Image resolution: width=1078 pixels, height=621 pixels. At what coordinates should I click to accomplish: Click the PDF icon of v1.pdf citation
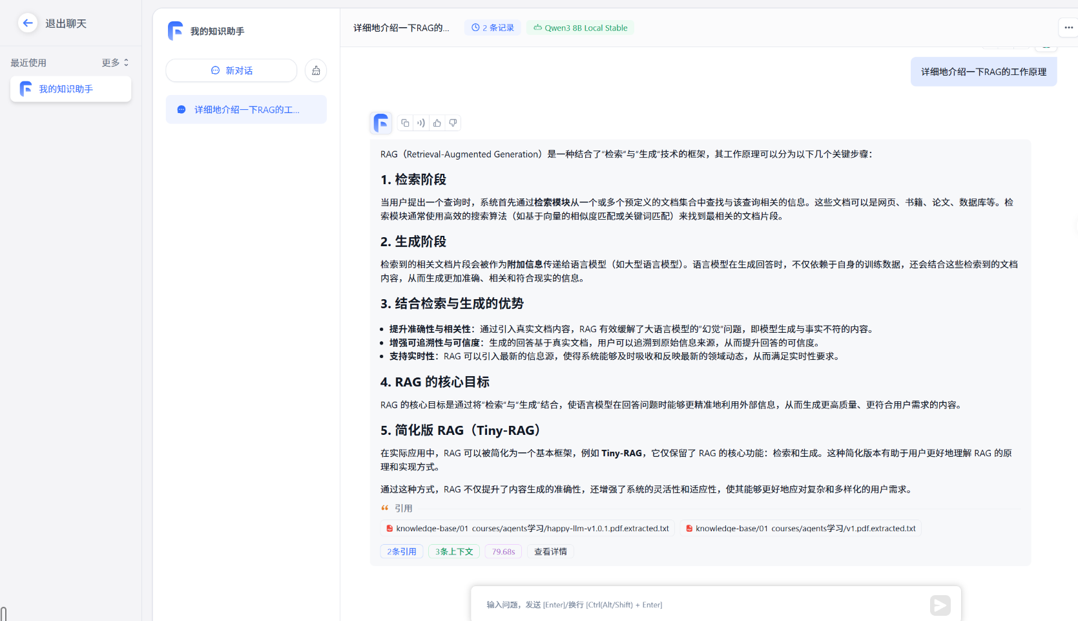click(x=689, y=529)
